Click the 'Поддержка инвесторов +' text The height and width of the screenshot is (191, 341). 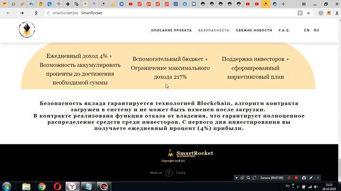[x=255, y=59]
